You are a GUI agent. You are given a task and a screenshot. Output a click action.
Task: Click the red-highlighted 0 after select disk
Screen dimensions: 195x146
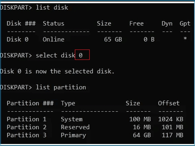pyautogui.click(x=81, y=55)
